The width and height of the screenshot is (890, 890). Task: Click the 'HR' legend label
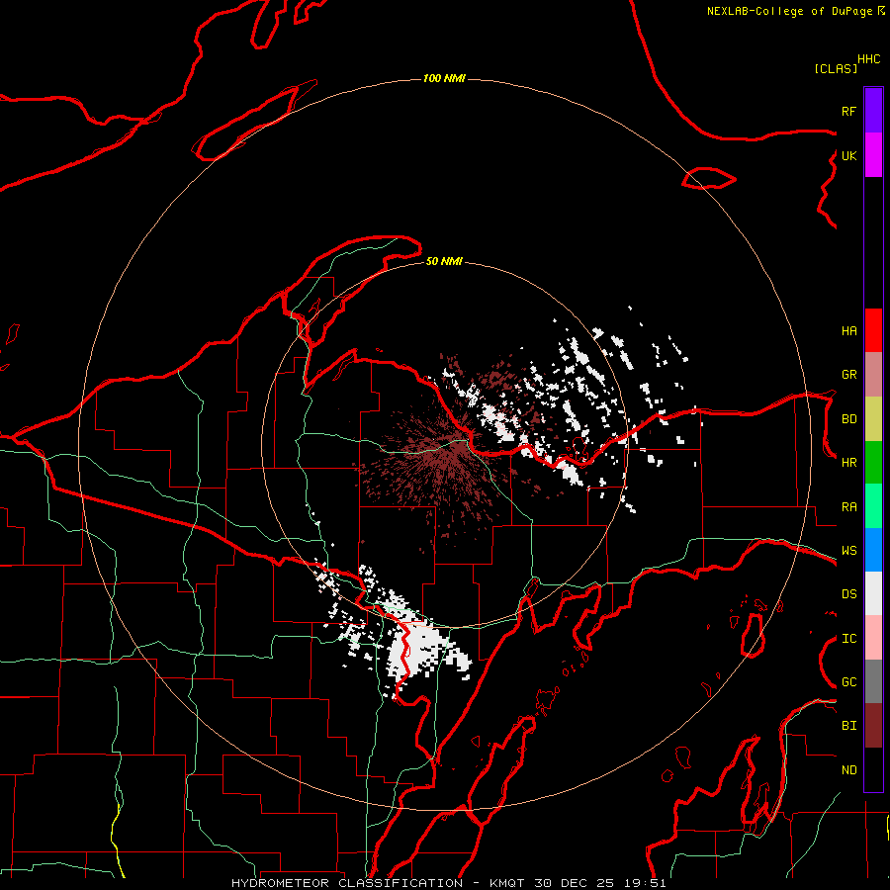coord(848,463)
